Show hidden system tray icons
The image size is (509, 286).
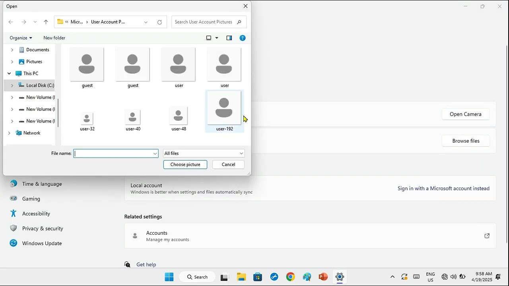[x=392, y=277]
